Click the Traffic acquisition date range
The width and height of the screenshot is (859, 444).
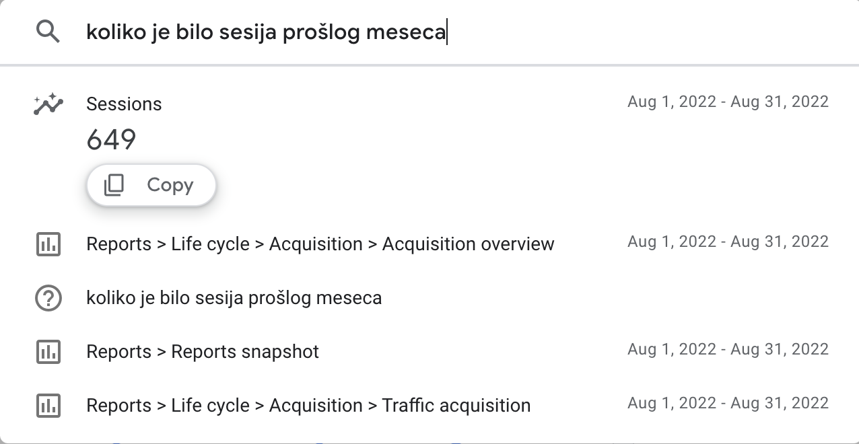click(728, 403)
